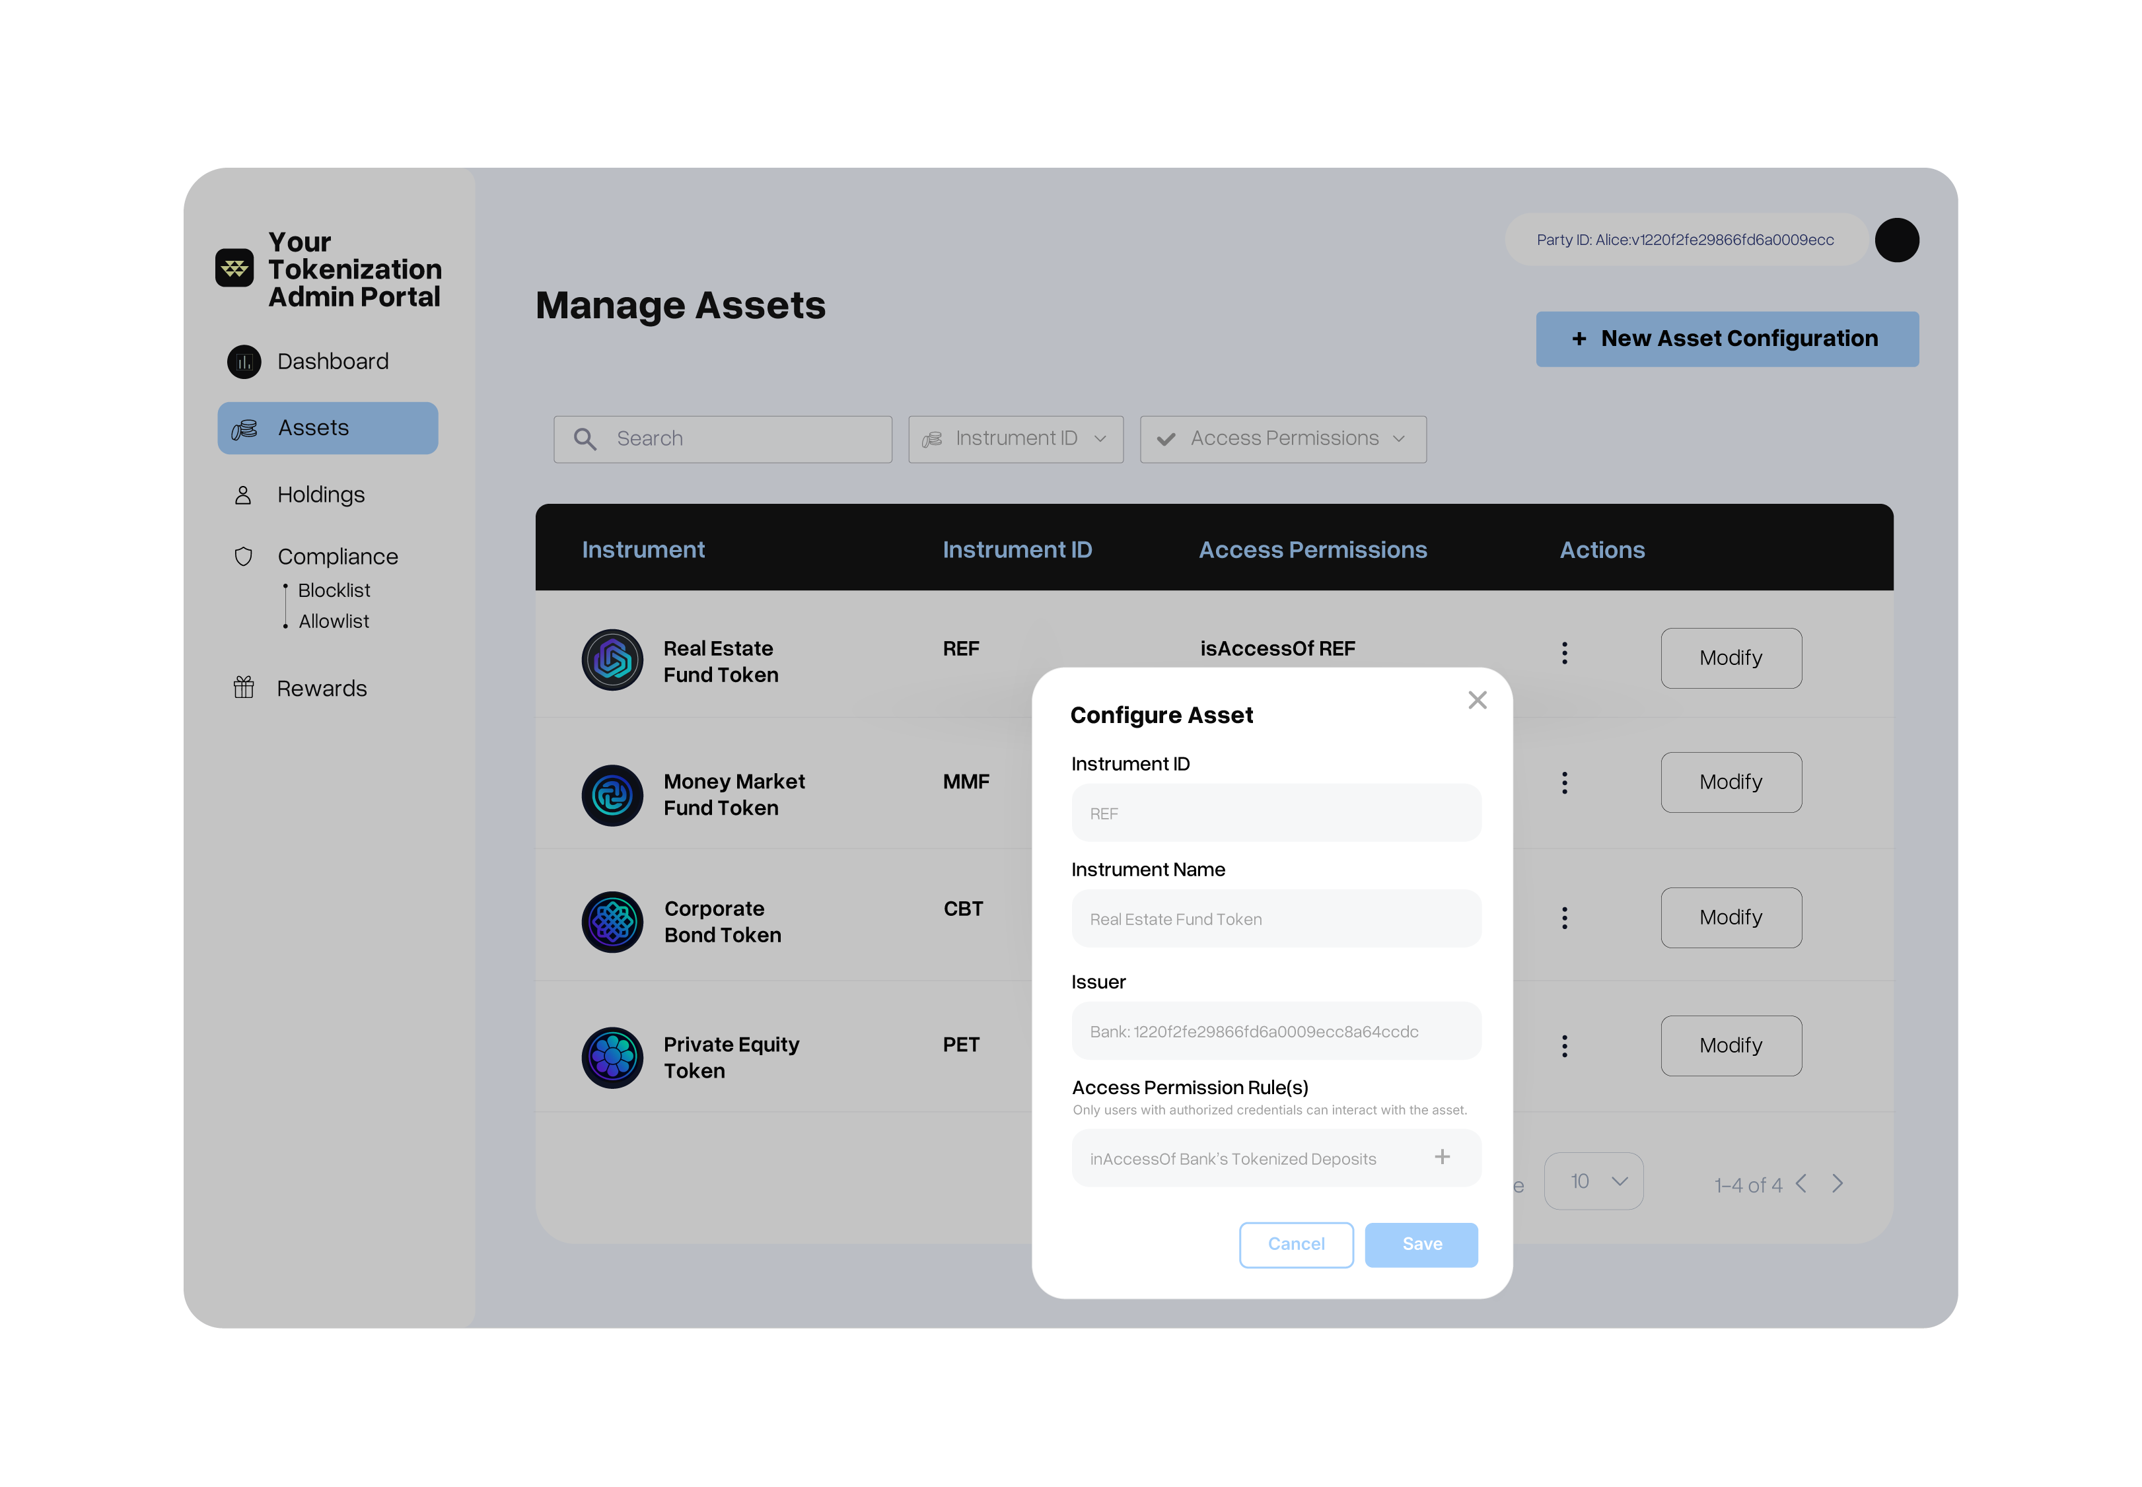This screenshot has width=2142, height=1487.
Task: Modify the Private Equity Token
Action: (1731, 1045)
